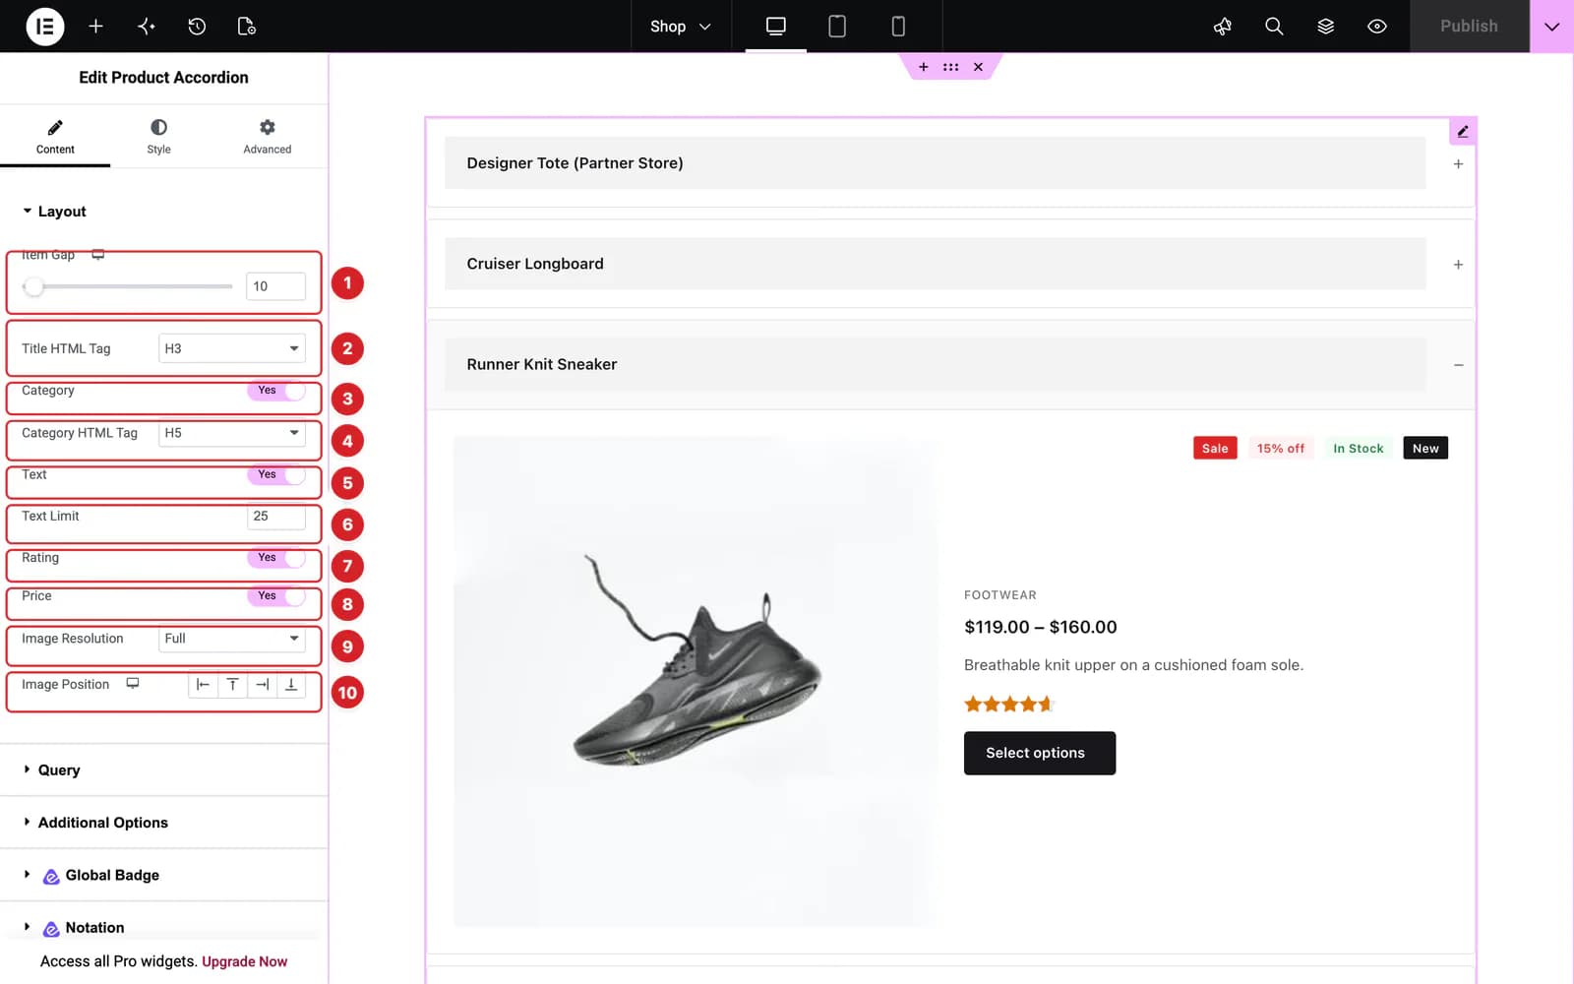Toggle the Price switch
Screen dimensions: 1574x984
(276, 596)
